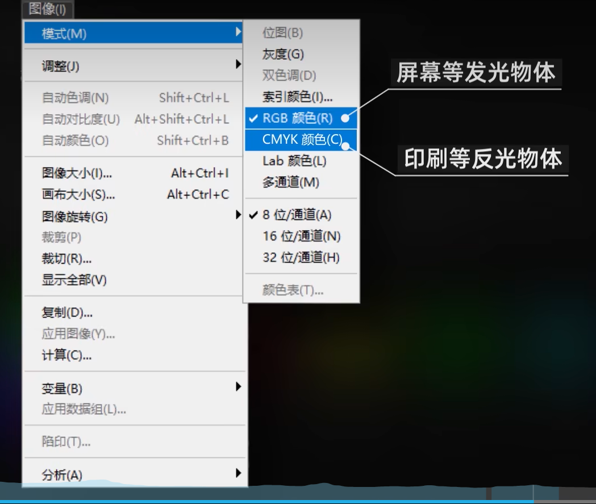
Task: Open 图像大小(I)... dialog
Action: [x=77, y=173]
